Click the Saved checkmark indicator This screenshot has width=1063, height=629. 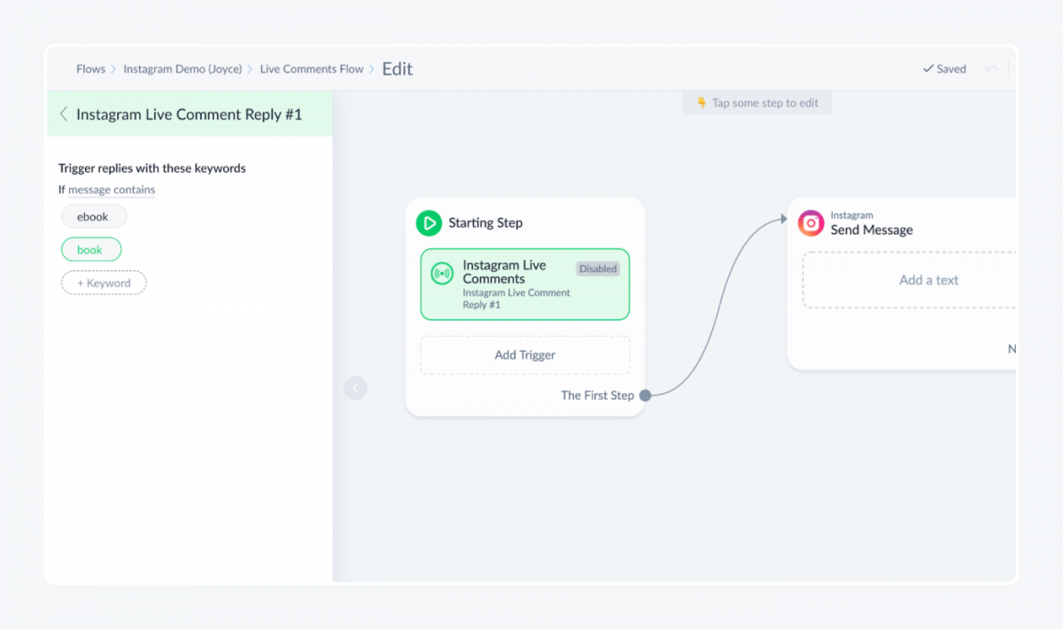coord(928,68)
